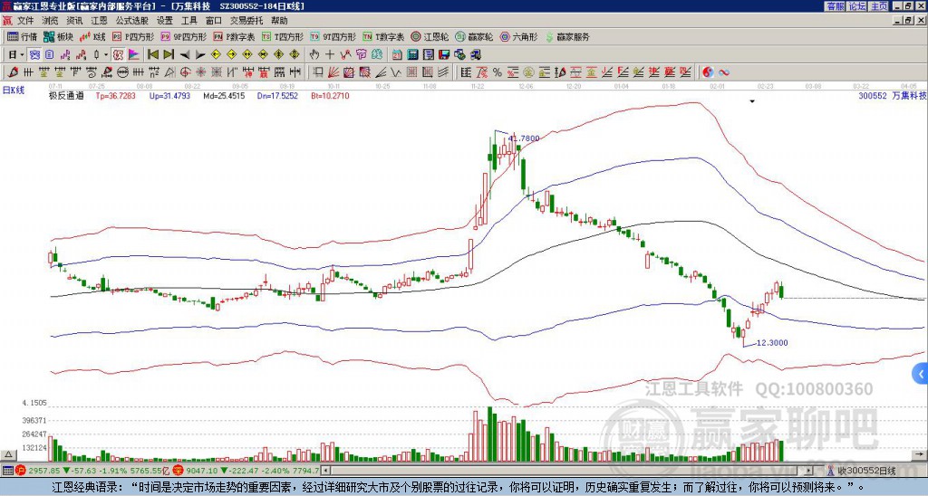Open the 主页 link
This screenshot has height=496, width=928.
tap(879, 6)
